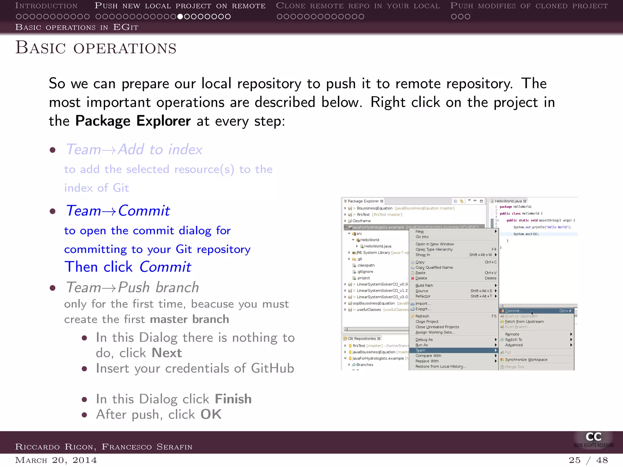Screen dimensions: 623x467
Task: Click Push to Upstream icon
Action: pos(502,317)
